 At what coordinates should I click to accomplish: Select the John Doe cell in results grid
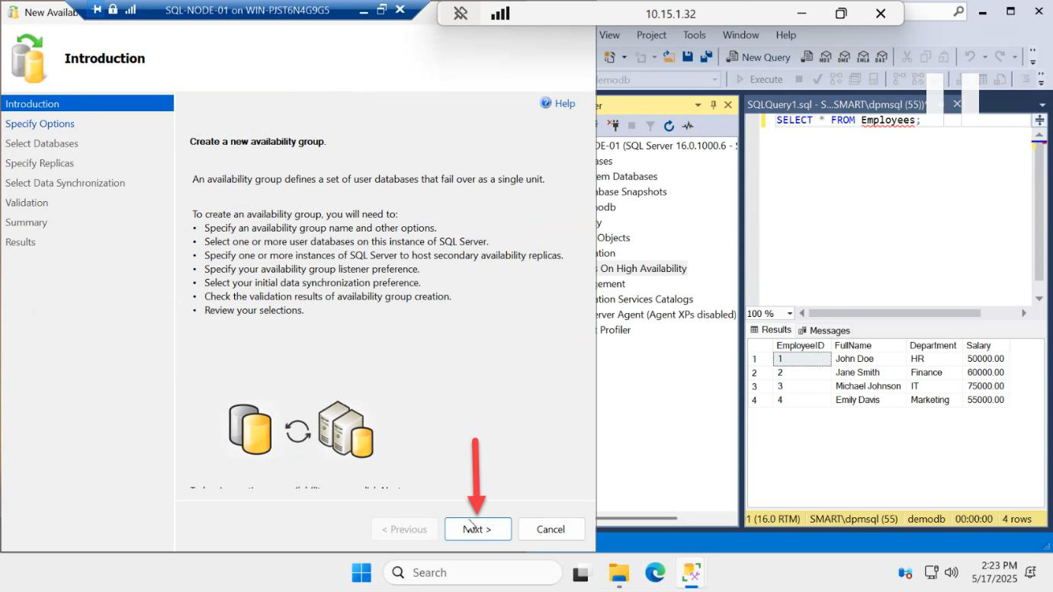pyautogui.click(x=868, y=359)
